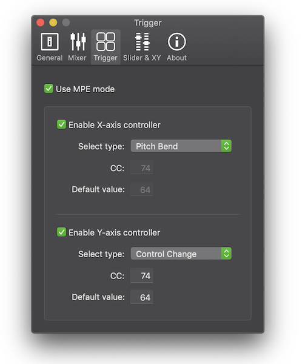Select the Trigger pads icon
The image size is (302, 364).
pyautogui.click(x=106, y=42)
